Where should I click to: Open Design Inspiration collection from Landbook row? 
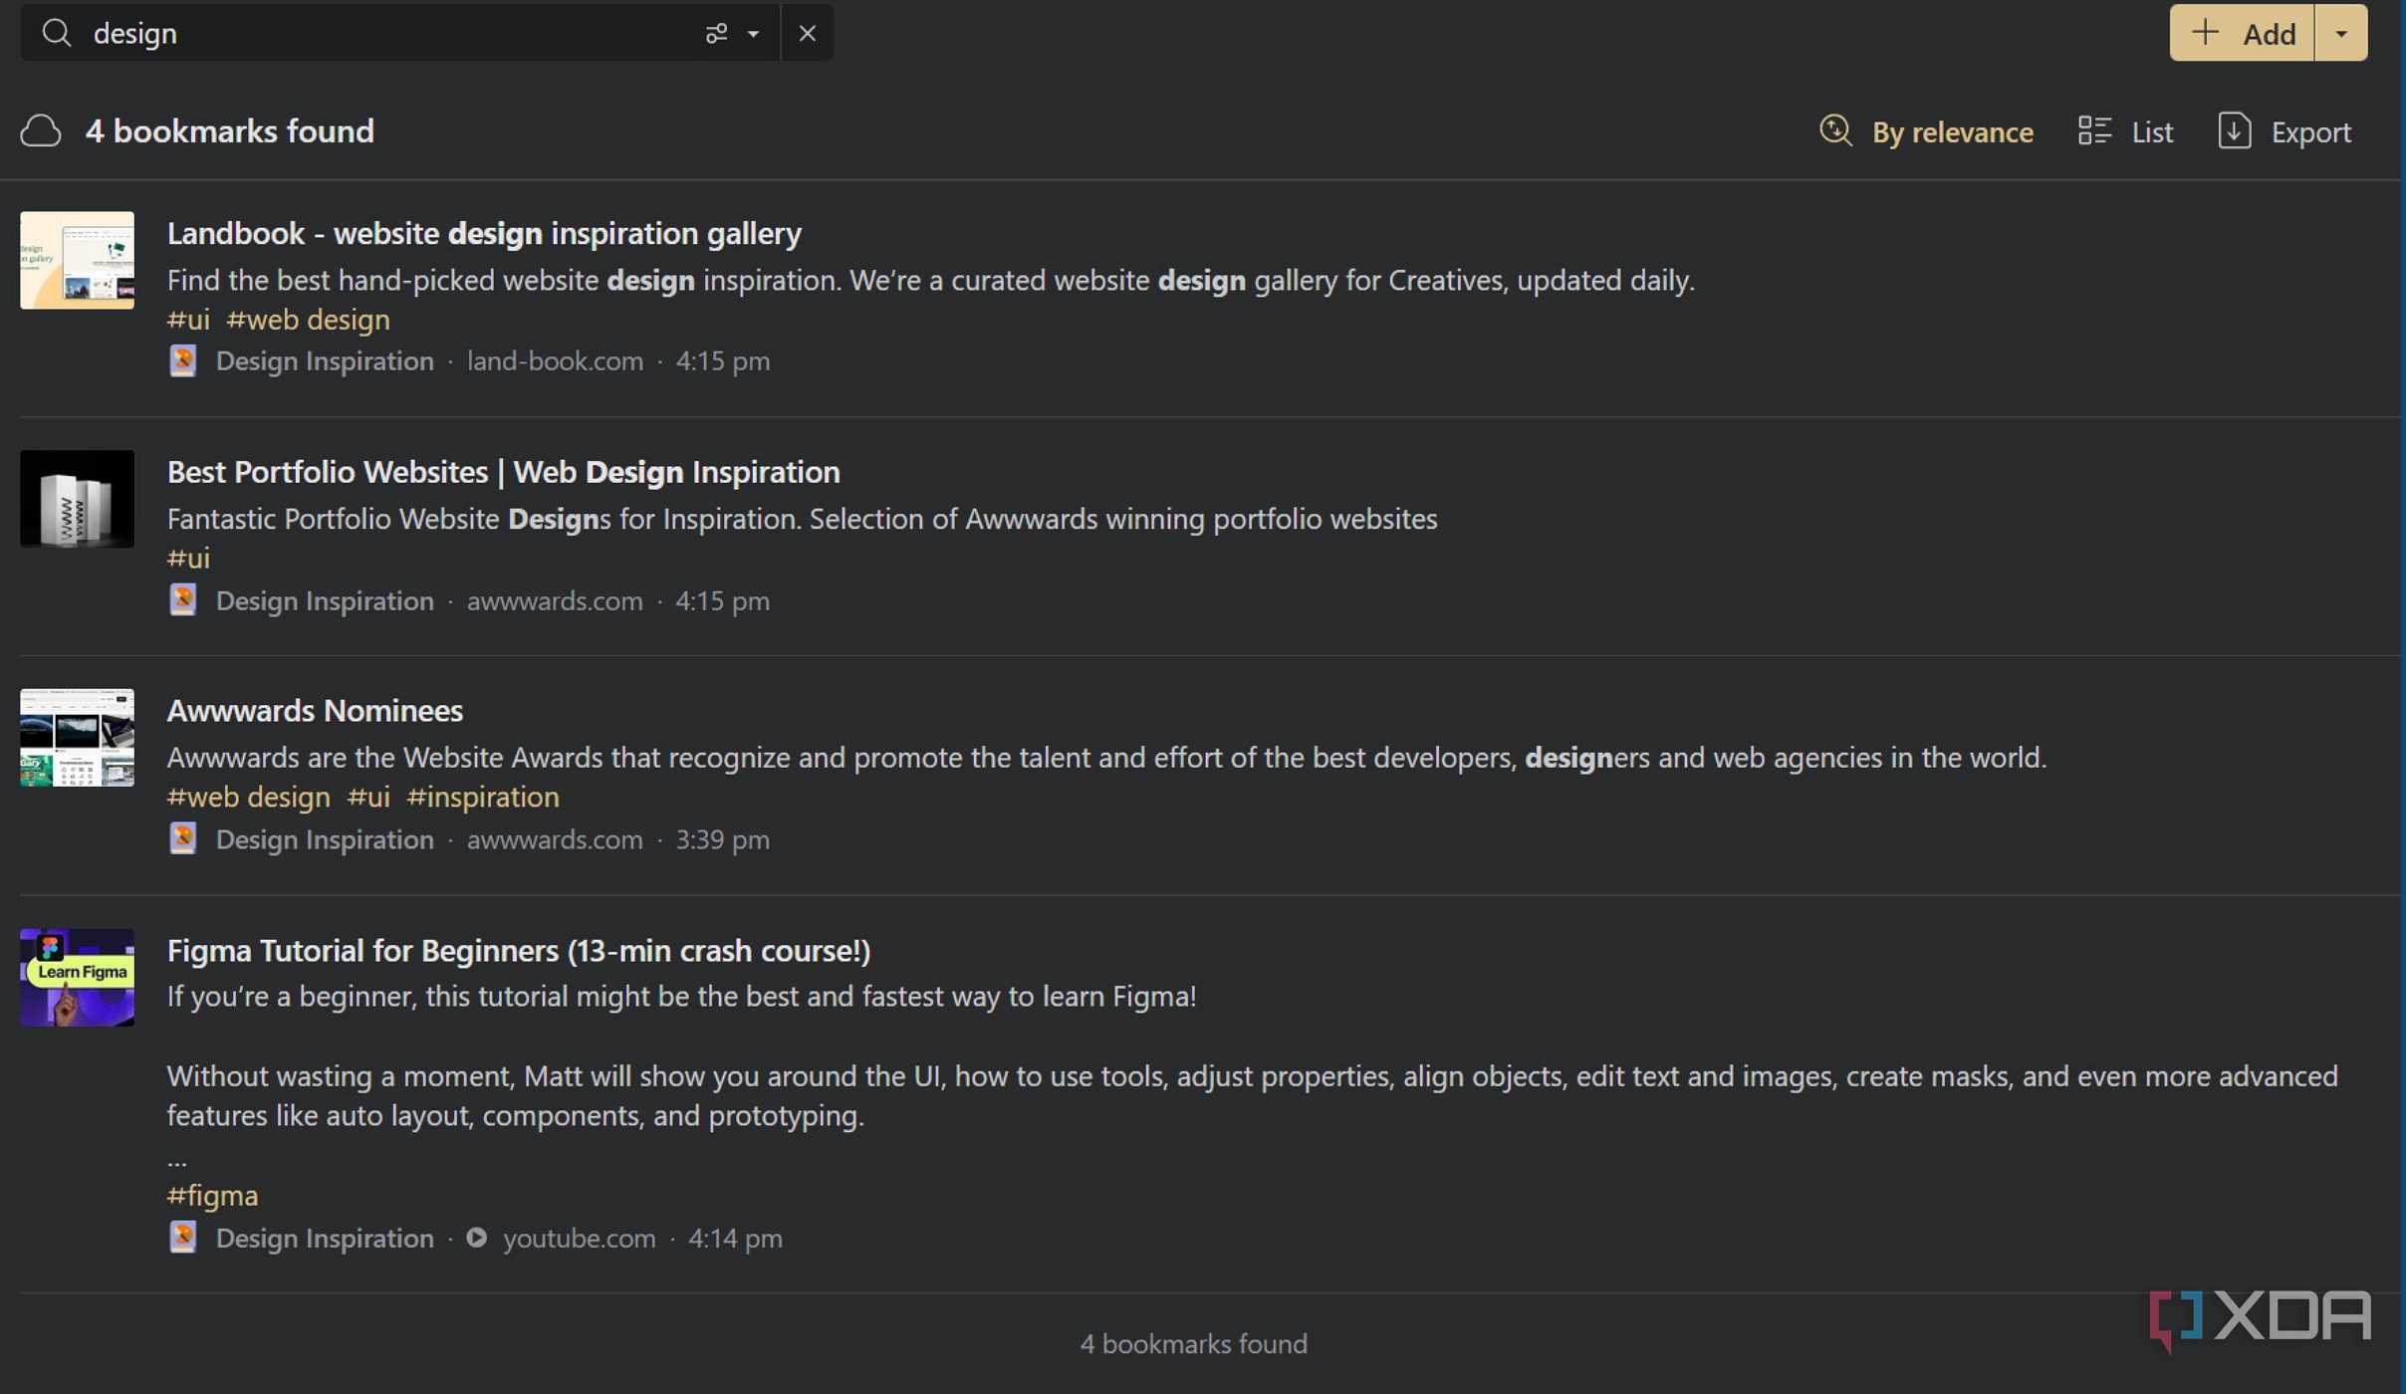(325, 360)
